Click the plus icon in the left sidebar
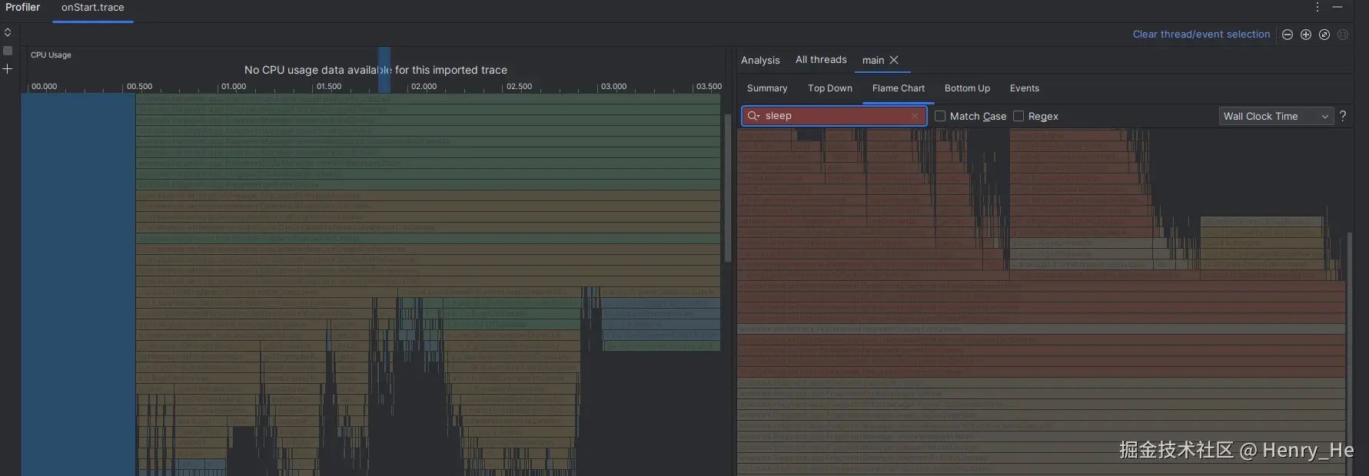This screenshot has height=476, width=1369. [x=8, y=69]
